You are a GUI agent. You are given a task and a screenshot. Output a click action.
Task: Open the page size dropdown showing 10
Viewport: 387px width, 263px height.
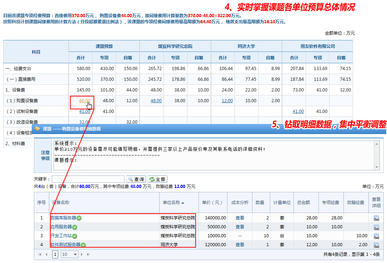(70, 254)
